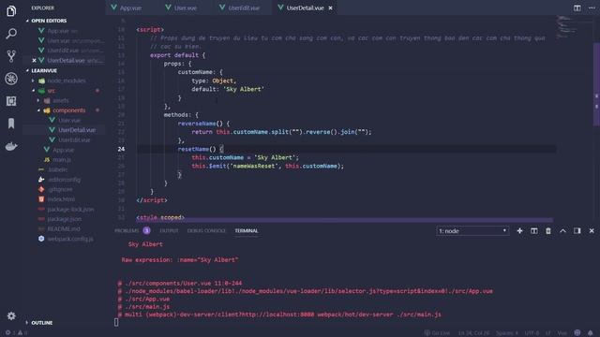Image resolution: width=600 pixels, height=337 pixels.
Task: Expand the assets folder
Action: (x=61, y=100)
